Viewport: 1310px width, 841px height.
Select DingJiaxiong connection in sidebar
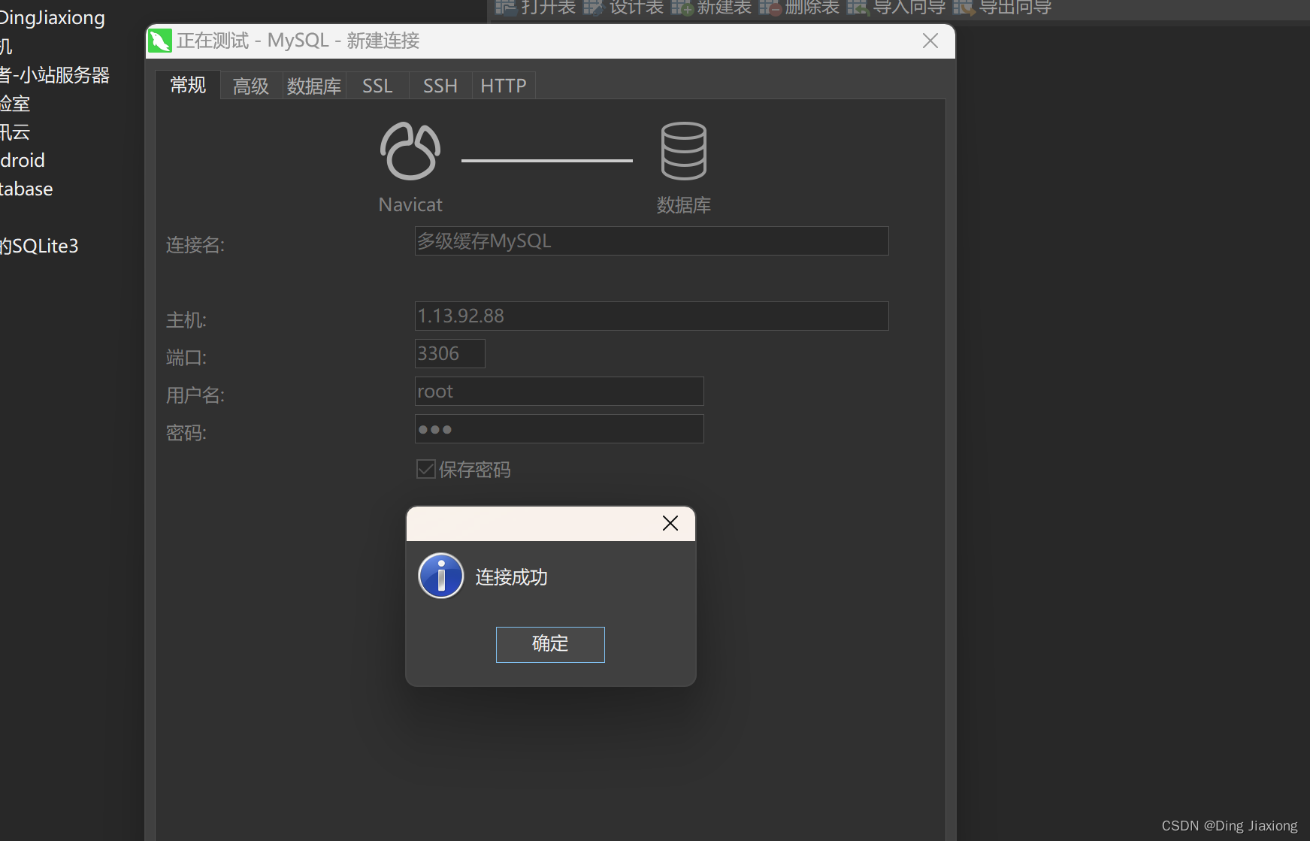(53, 18)
